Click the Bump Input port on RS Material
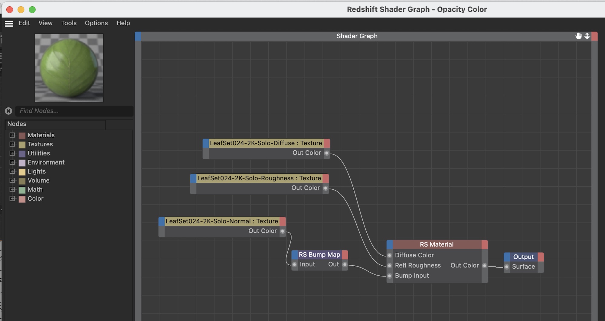605x321 pixels. click(x=390, y=276)
